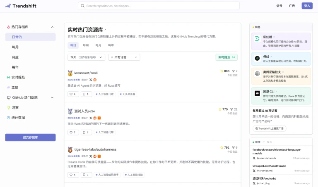Click the 提交存储库 button

coord(30,137)
